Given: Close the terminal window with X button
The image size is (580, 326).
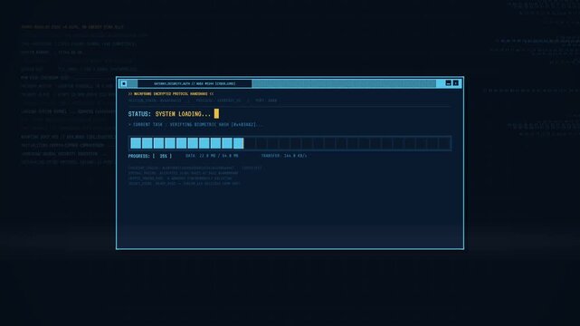Looking at the screenshot, I should coord(456,83).
